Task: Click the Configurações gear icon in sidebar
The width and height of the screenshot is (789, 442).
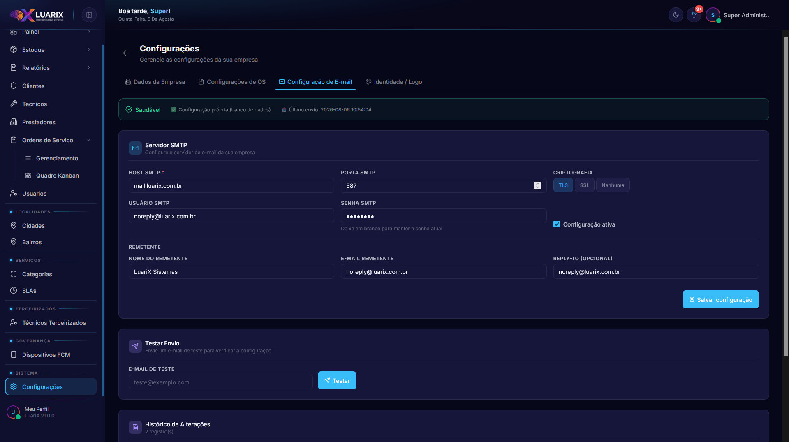Action: [x=14, y=386]
